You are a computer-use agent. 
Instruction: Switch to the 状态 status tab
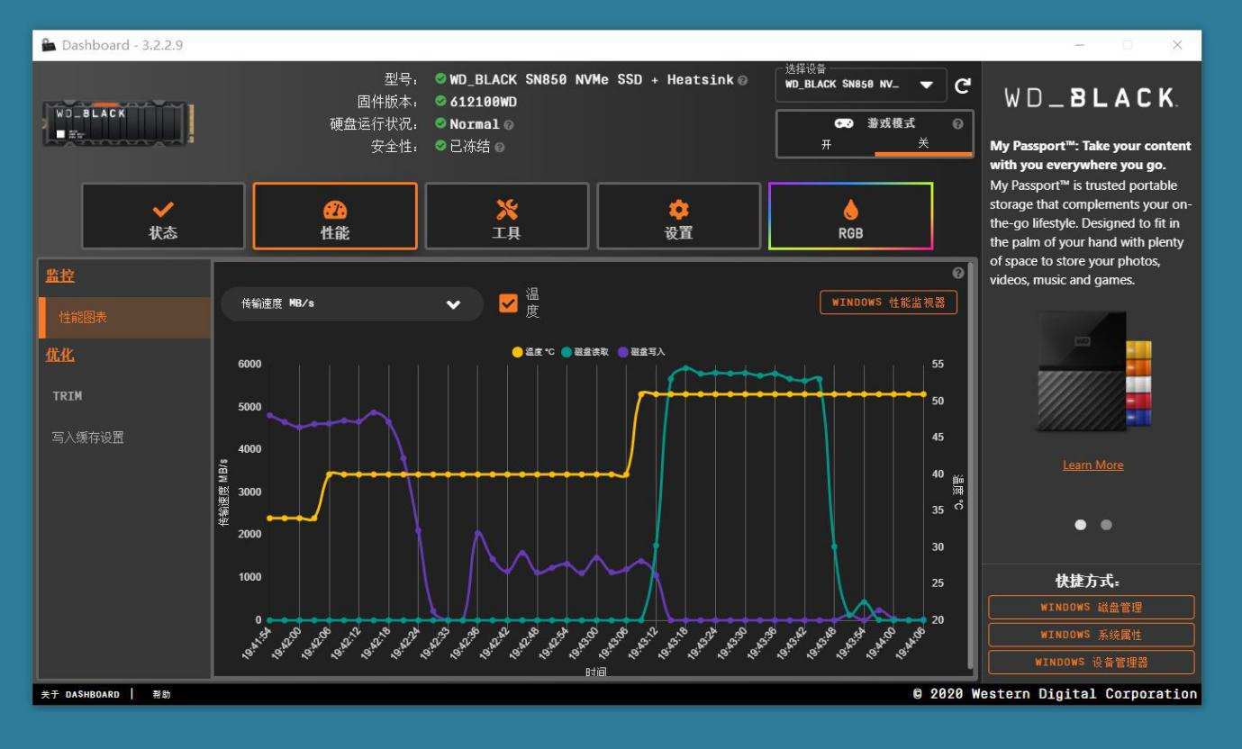[x=163, y=217]
